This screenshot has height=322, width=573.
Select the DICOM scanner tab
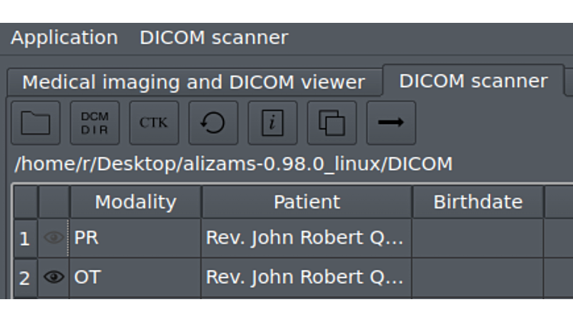point(473,81)
